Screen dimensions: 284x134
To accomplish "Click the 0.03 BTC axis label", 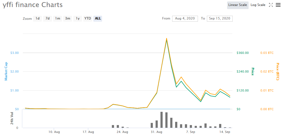I will (267, 53).
